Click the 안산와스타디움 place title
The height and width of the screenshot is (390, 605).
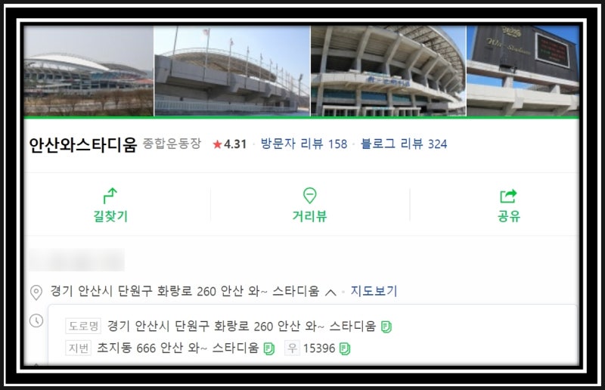click(x=83, y=145)
